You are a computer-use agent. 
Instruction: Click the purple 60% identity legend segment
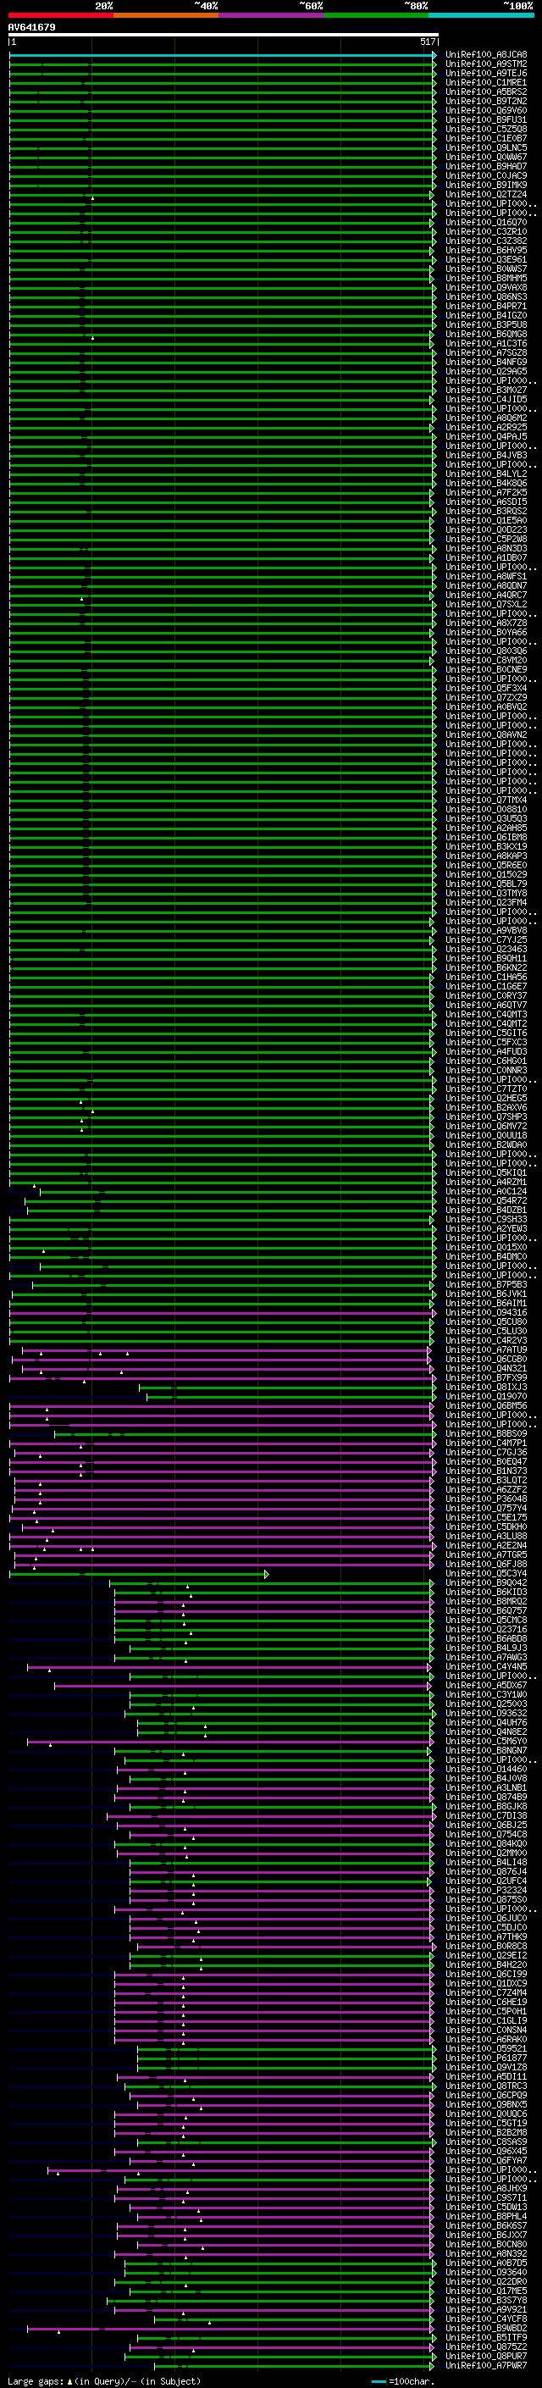point(272,15)
